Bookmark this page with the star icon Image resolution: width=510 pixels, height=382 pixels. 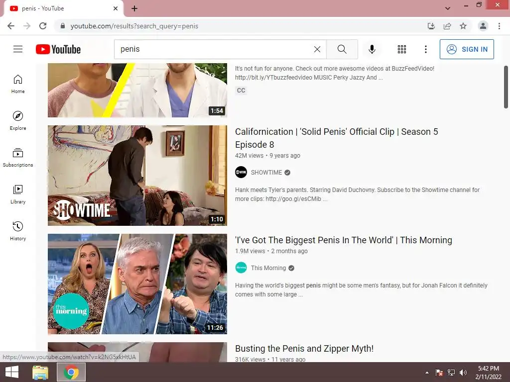[463, 26]
